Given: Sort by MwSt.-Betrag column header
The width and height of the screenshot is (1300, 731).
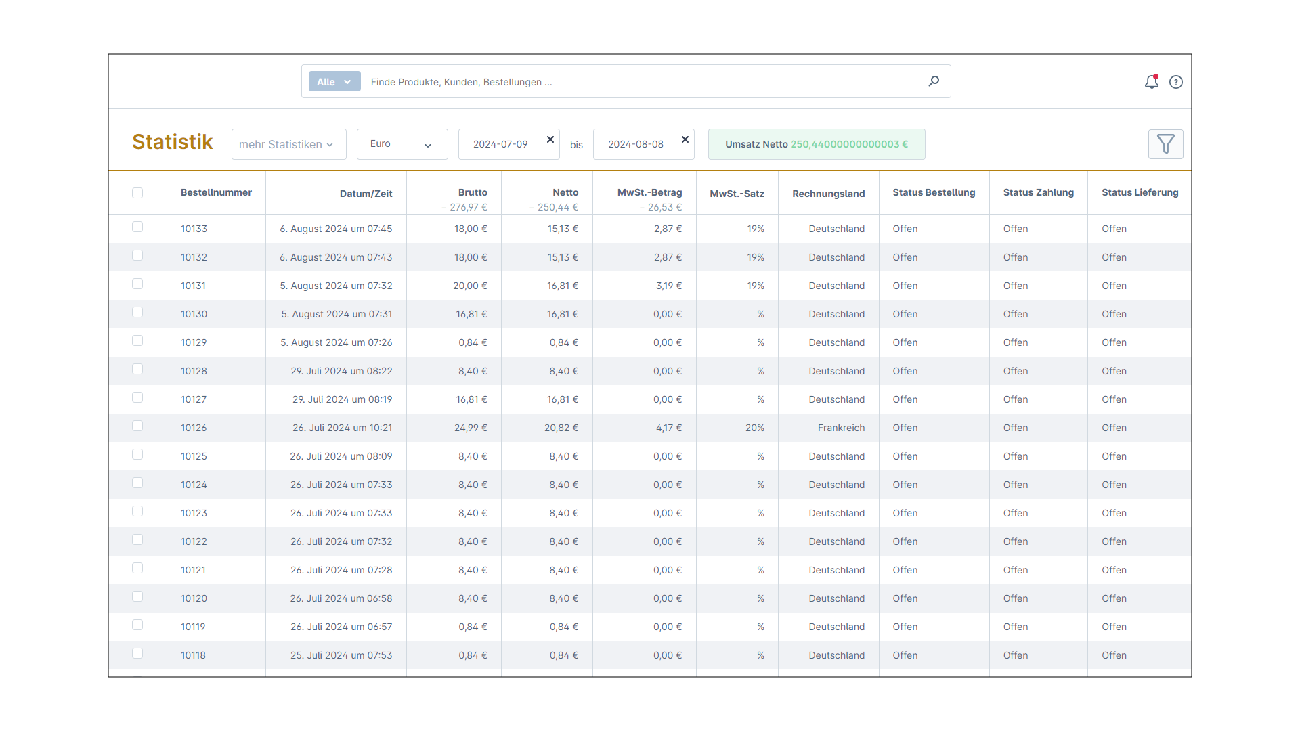Looking at the screenshot, I should [649, 192].
